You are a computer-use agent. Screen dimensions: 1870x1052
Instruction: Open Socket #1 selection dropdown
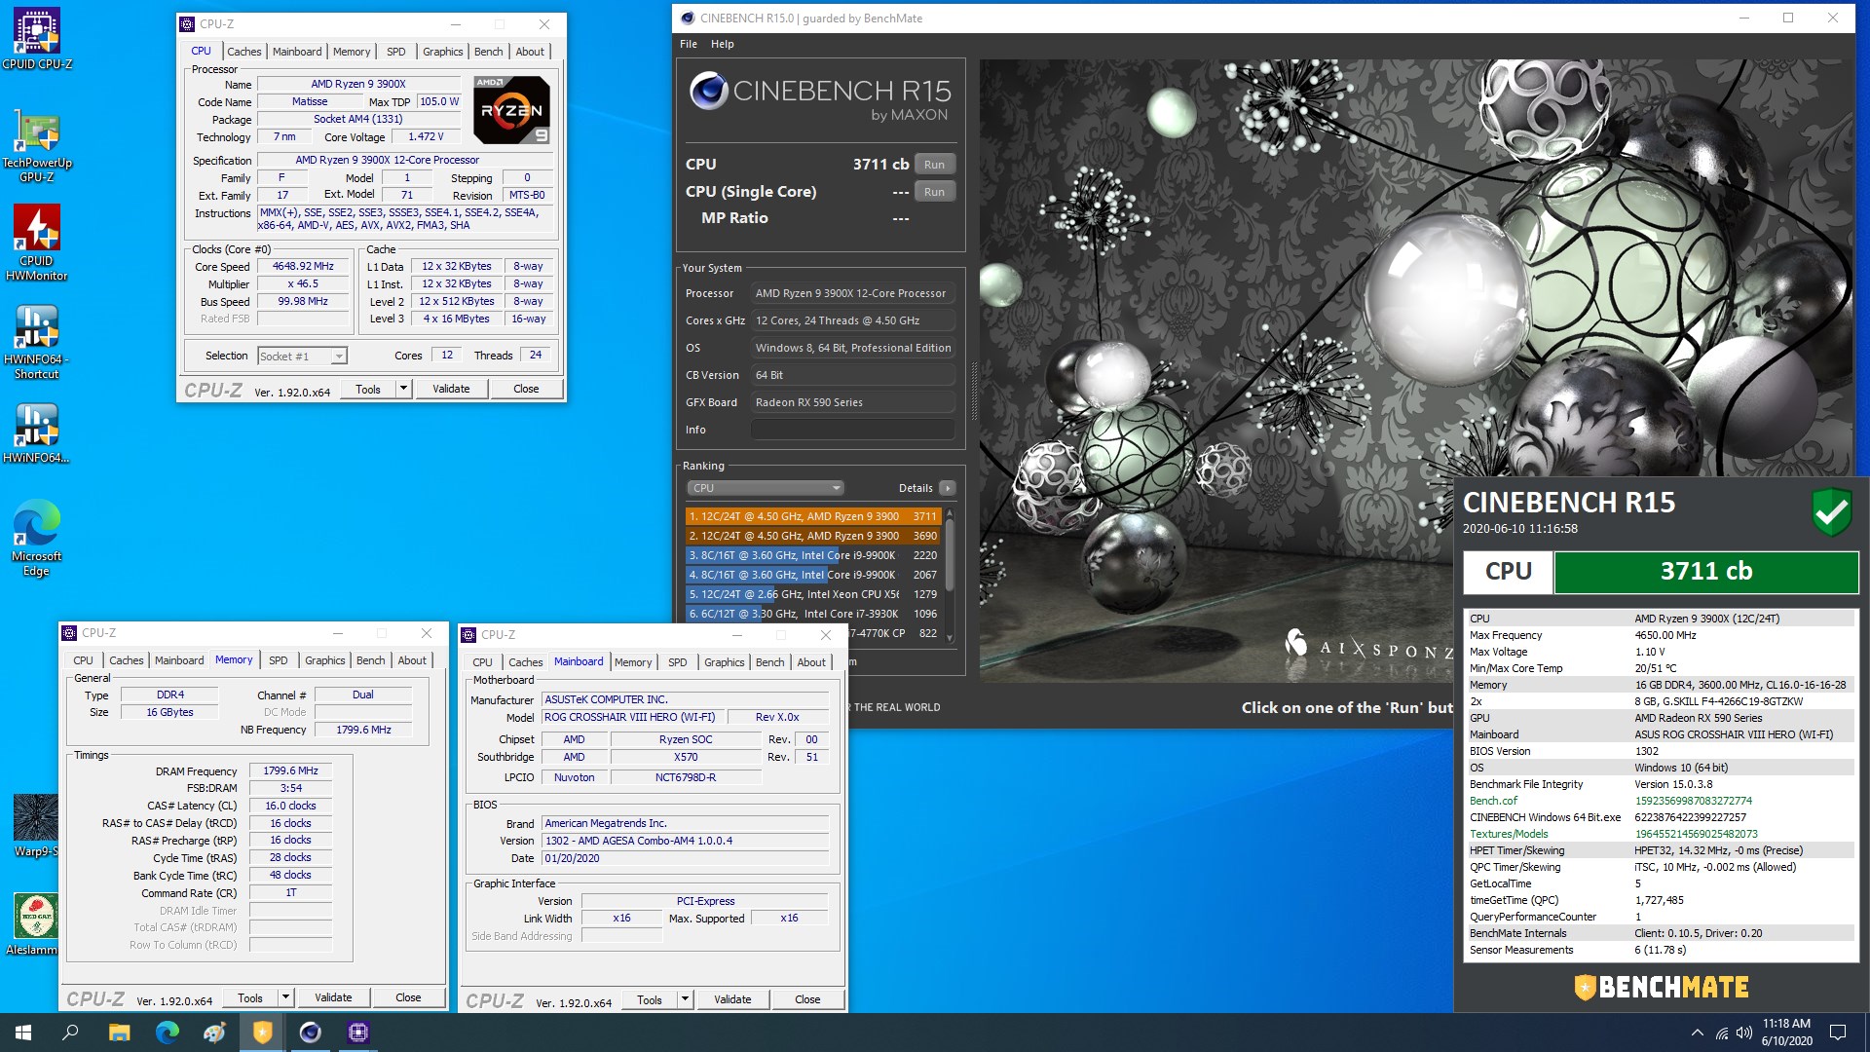coord(302,357)
